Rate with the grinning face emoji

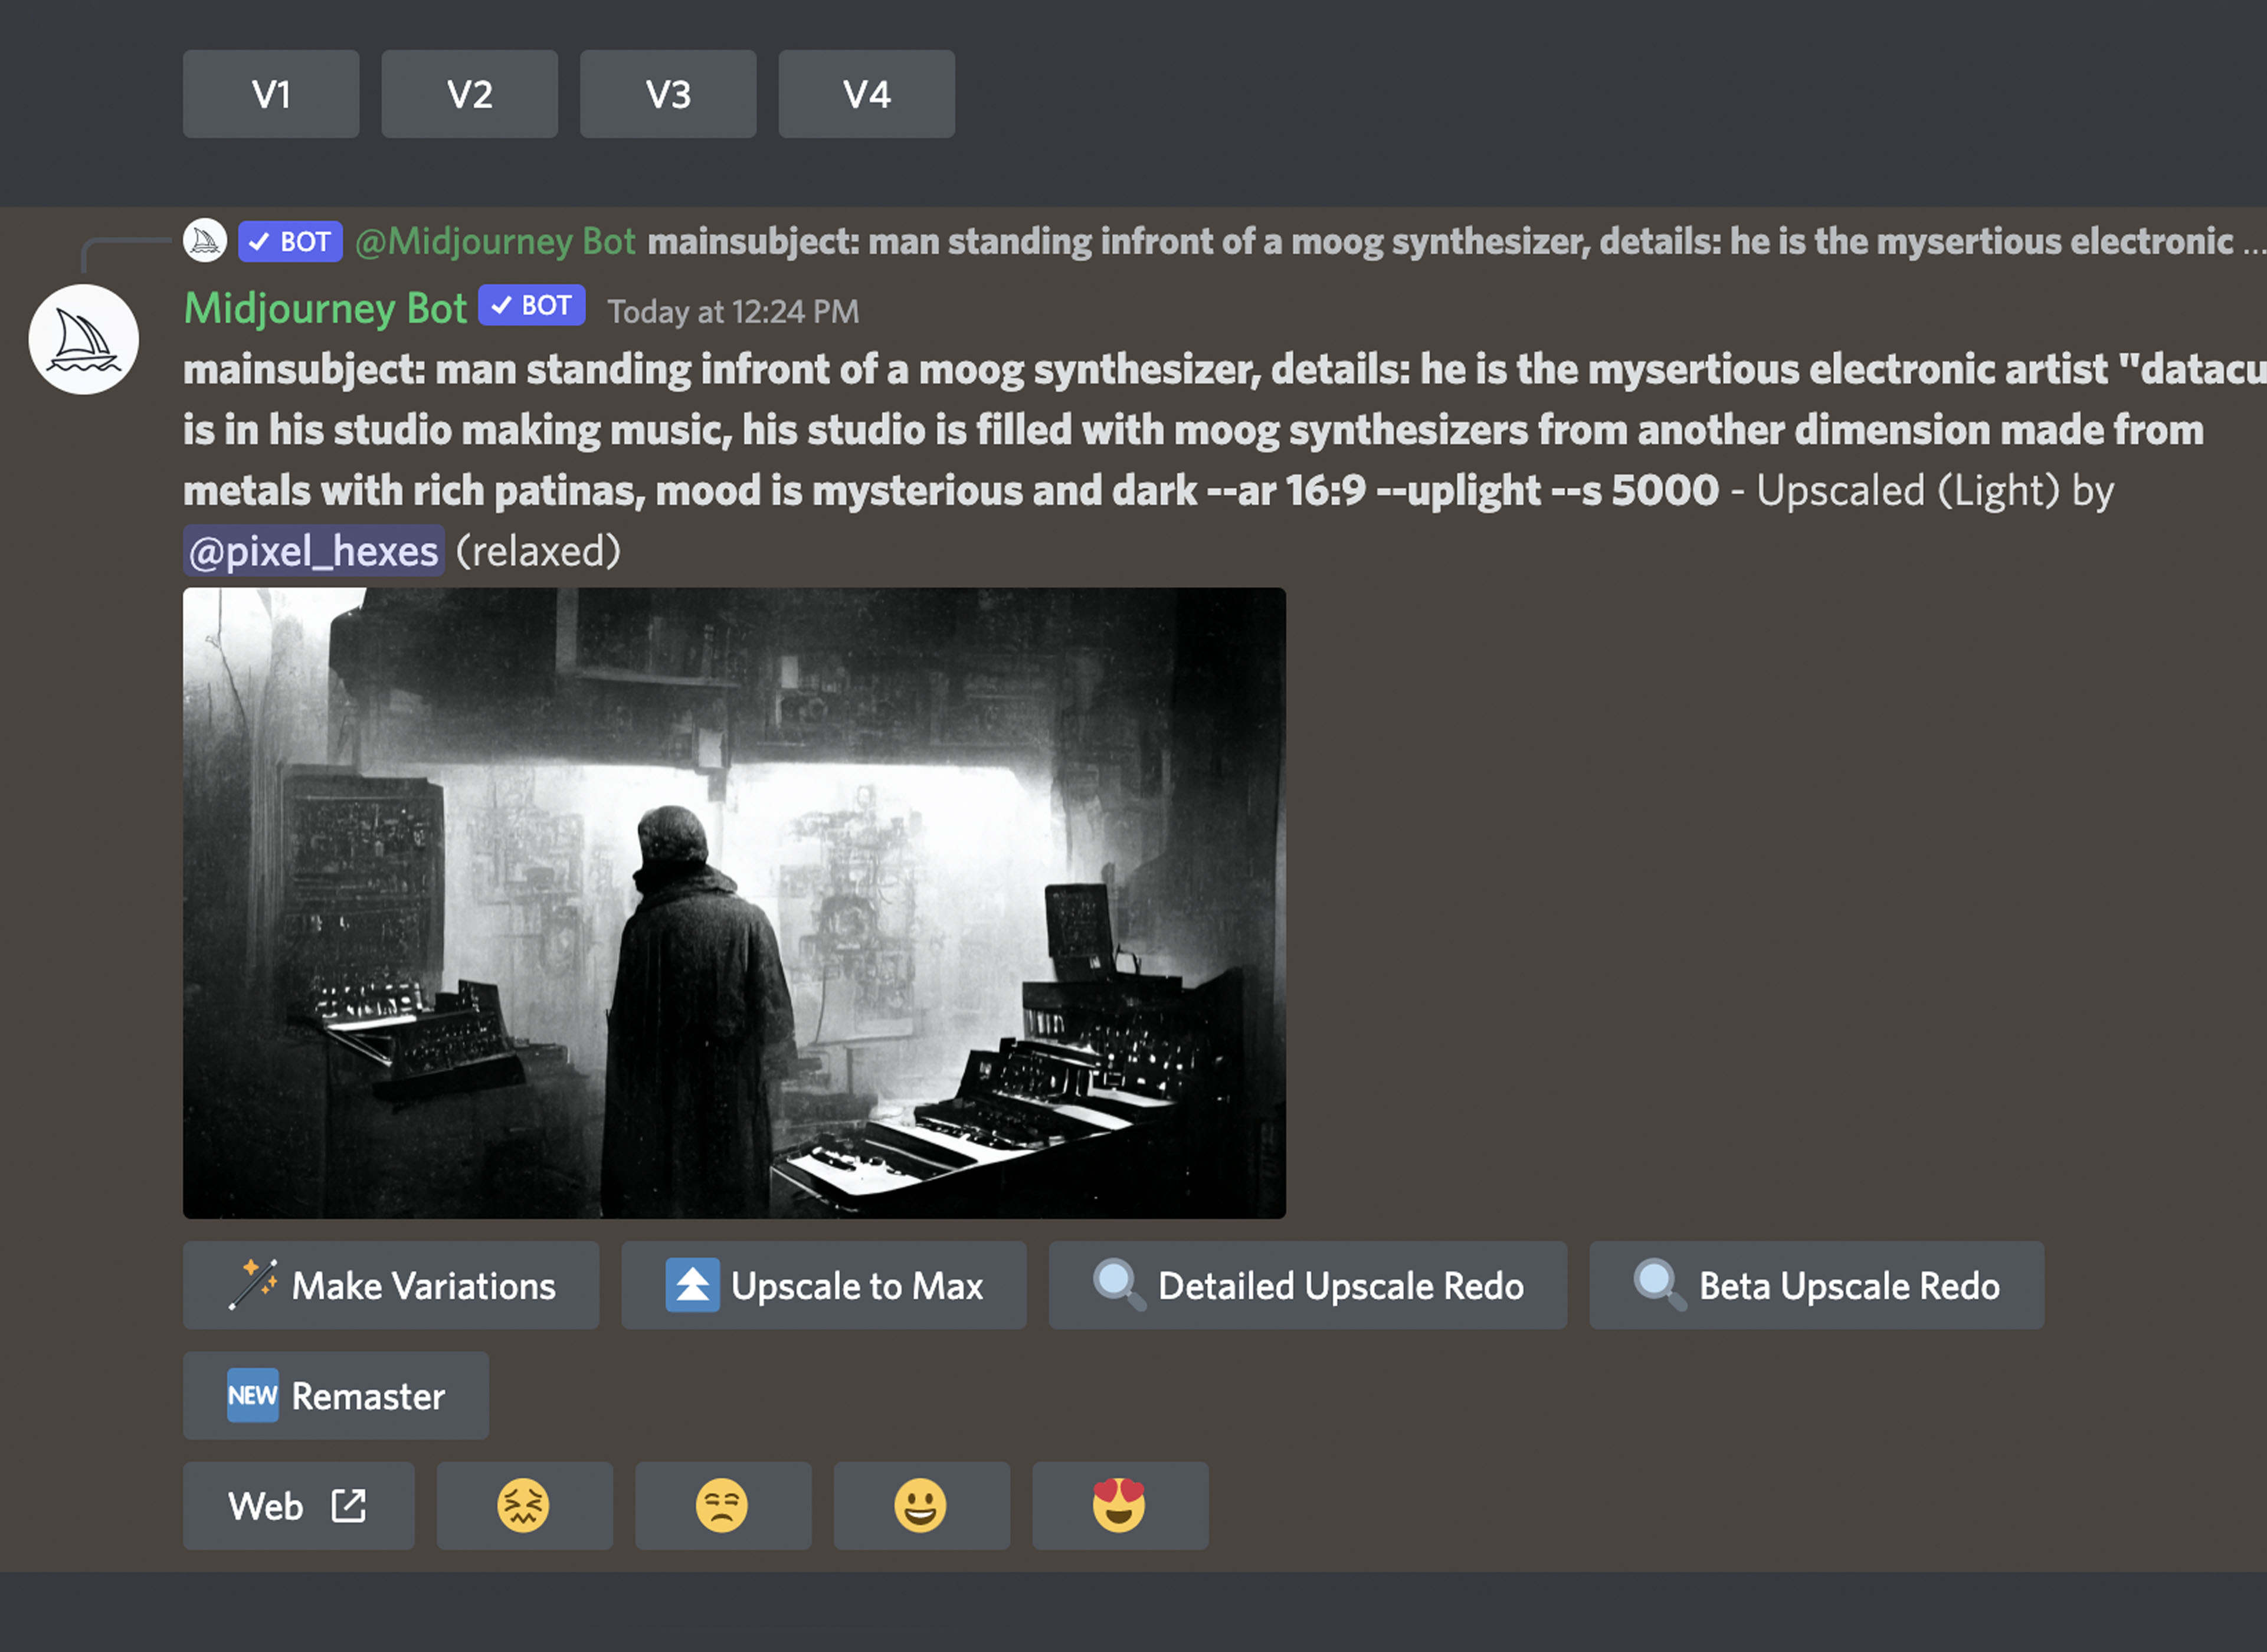coord(921,1505)
